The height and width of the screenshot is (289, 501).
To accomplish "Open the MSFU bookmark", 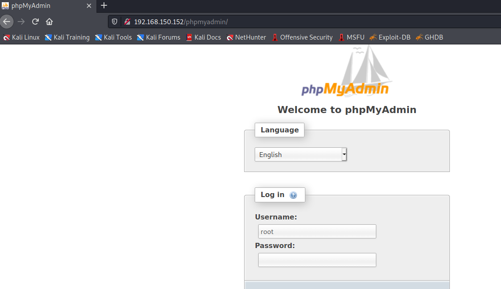I will click(352, 37).
